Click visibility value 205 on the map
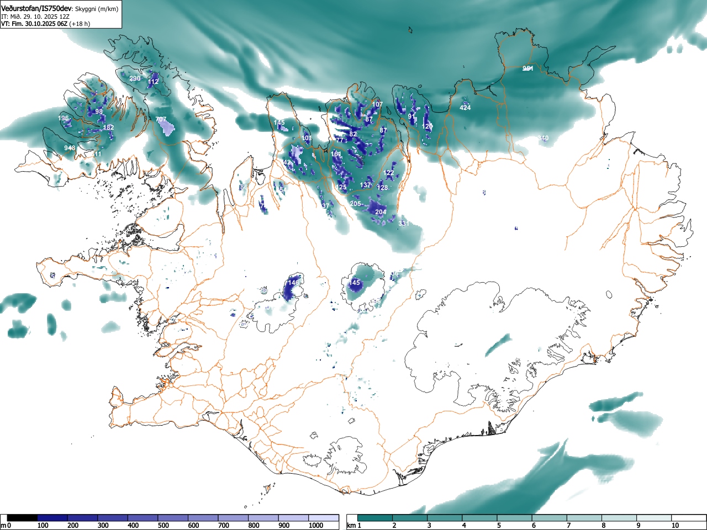707x530 pixels. point(355,204)
